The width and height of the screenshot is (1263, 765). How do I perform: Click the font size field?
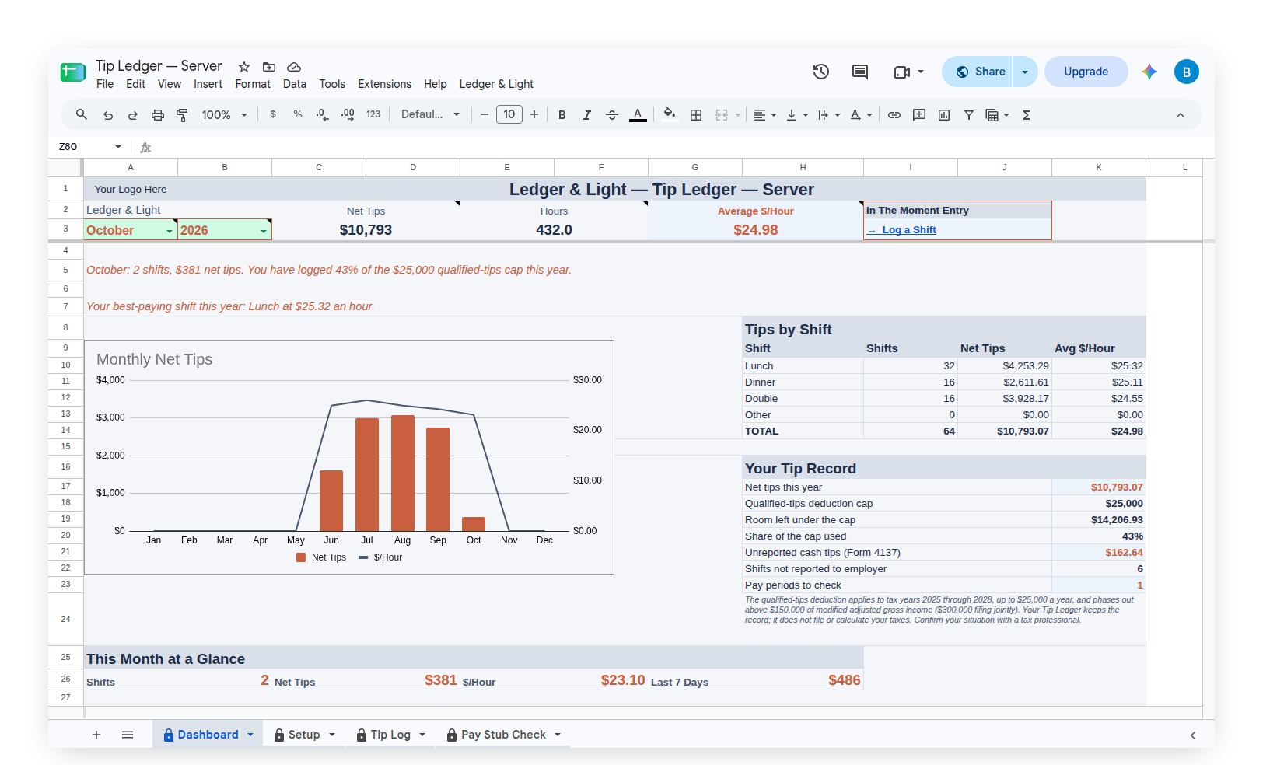tap(509, 115)
